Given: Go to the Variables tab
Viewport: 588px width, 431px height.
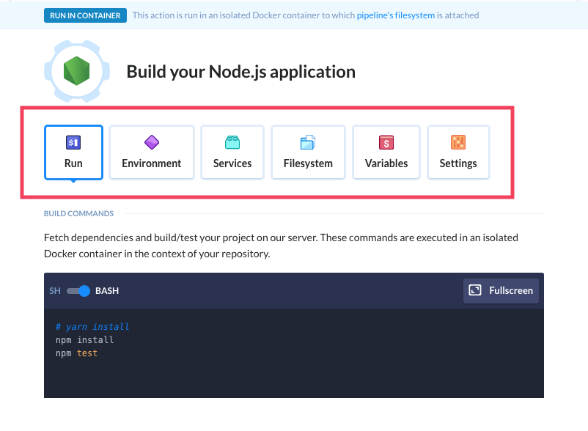Looking at the screenshot, I should click(x=386, y=152).
